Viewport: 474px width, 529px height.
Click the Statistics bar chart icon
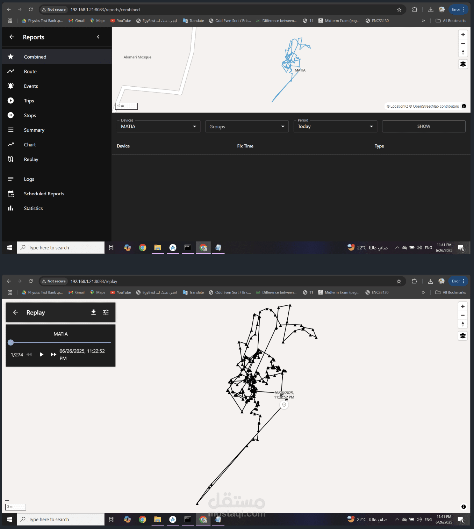tap(11, 208)
